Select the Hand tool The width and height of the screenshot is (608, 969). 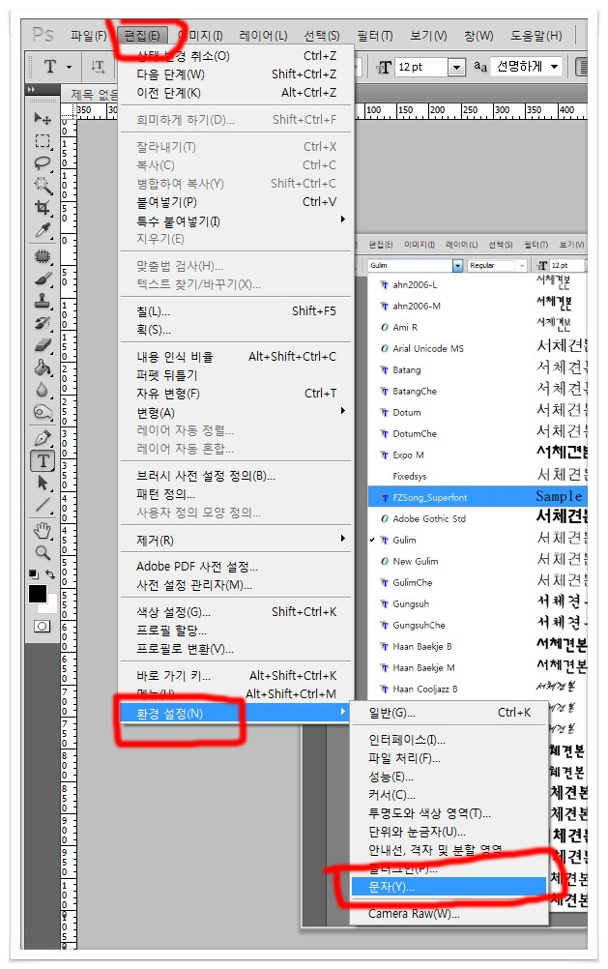[43, 530]
